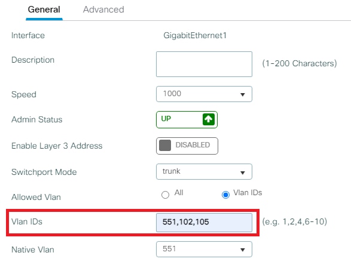Click the Native Vlan dropdown arrow

click(x=242, y=249)
